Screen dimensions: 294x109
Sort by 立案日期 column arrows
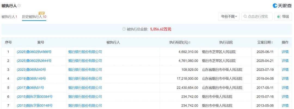point(272,42)
